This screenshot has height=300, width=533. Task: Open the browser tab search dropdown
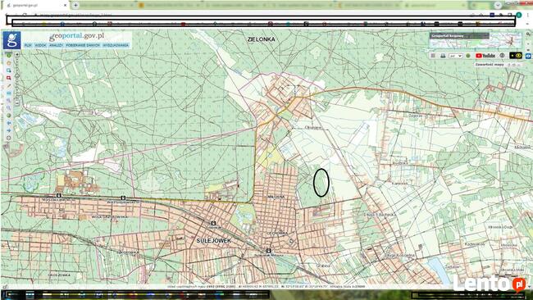tap(498, 5)
